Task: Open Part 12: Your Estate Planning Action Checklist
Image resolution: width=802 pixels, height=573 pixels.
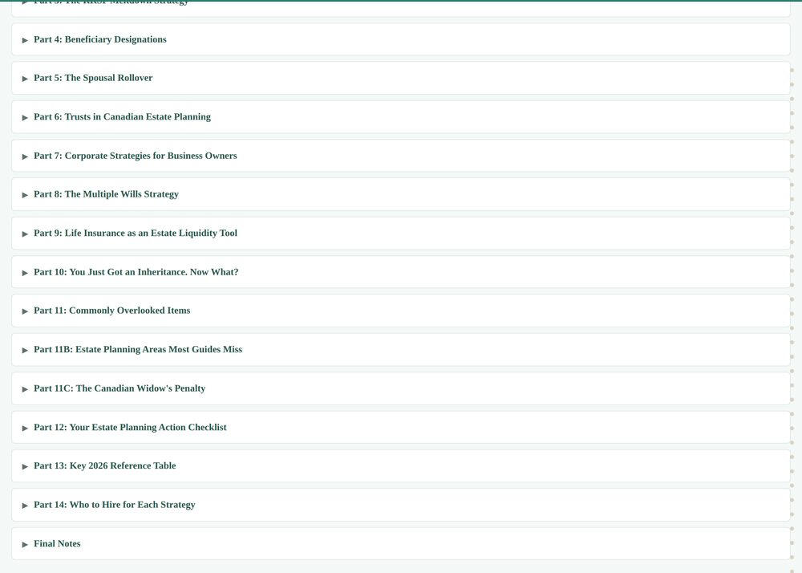Action: click(401, 427)
